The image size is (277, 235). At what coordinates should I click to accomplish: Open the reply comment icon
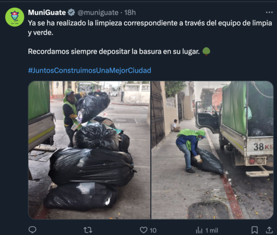pyautogui.click(x=33, y=230)
